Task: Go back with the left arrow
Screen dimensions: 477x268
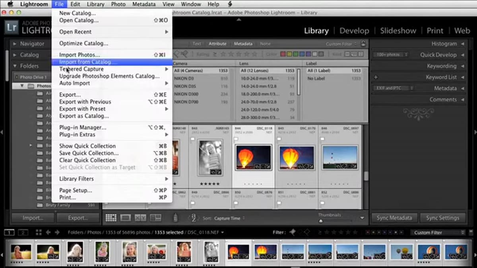Action: click(x=48, y=232)
